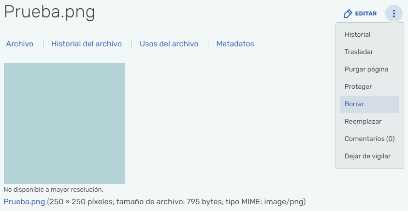This screenshot has height=211, width=408.
Task: Click the teal square image preview
Action: tap(64, 124)
